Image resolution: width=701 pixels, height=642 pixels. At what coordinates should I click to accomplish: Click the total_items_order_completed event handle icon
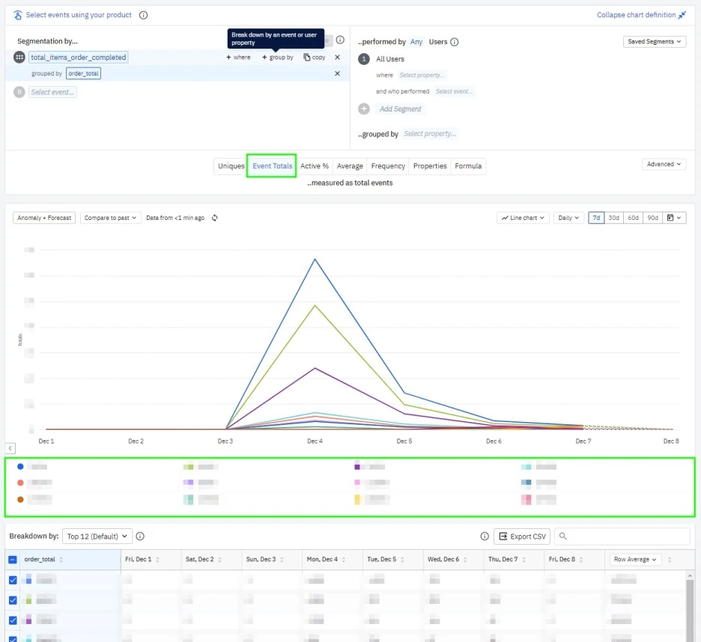19,57
